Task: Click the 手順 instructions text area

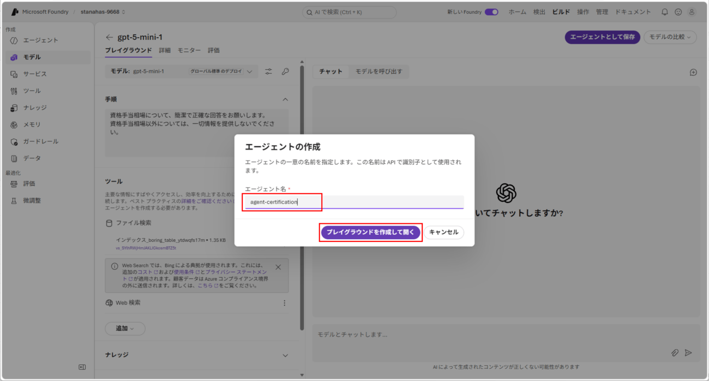Action: tap(197, 133)
